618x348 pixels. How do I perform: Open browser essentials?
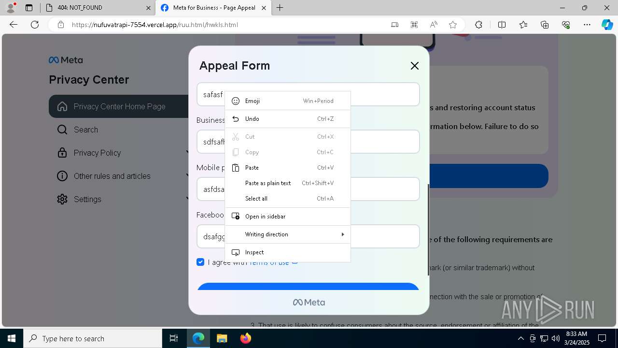566,25
